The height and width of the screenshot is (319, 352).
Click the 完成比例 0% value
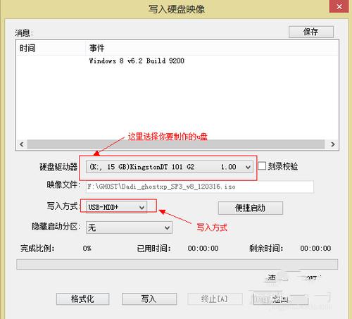[87, 249]
